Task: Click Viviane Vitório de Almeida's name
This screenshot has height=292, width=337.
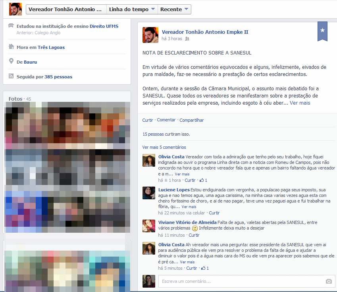Action: [187, 222]
